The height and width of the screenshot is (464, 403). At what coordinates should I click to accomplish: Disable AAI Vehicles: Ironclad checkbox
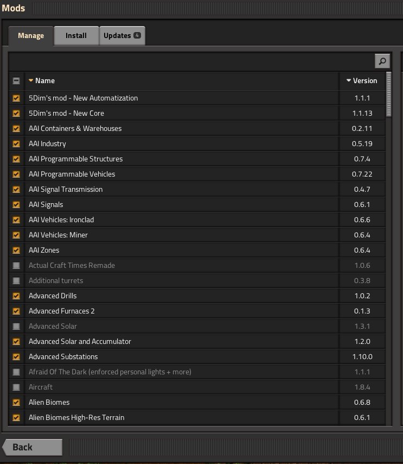16,220
